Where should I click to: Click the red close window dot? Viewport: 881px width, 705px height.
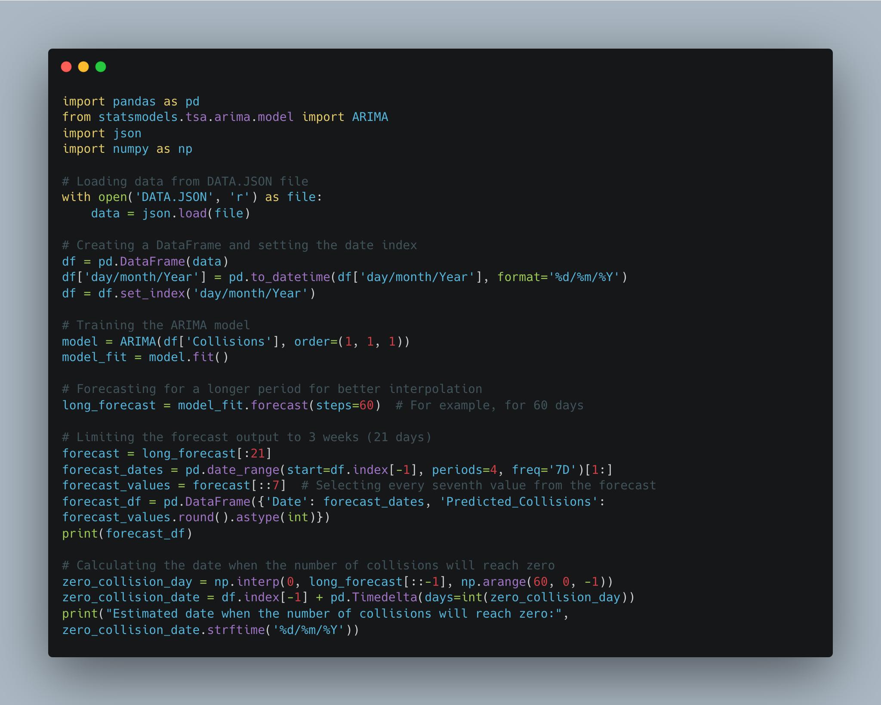click(66, 67)
